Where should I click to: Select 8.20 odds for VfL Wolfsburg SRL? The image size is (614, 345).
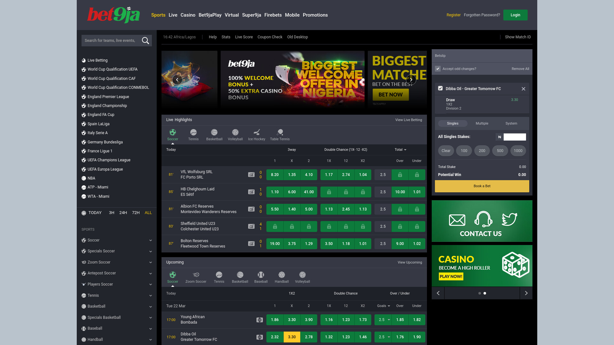(275, 175)
